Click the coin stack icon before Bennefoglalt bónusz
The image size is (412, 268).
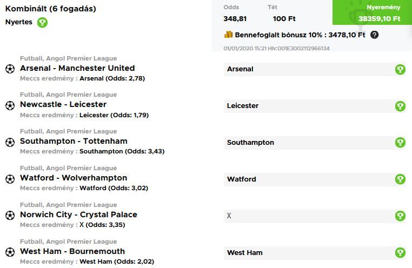click(x=228, y=35)
